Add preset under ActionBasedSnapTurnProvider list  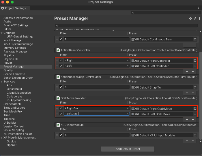pos(187,93)
